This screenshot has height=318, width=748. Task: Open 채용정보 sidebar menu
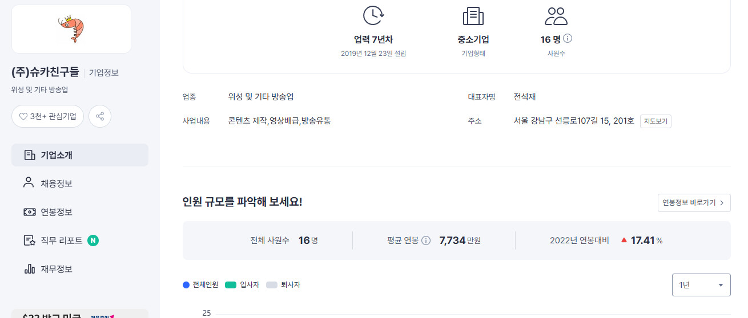(x=56, y=184)
